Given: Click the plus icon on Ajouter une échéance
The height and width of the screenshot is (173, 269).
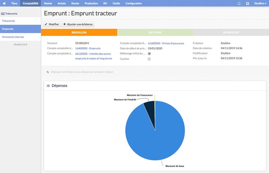Looking at the screenshot, I should [65, 24].
